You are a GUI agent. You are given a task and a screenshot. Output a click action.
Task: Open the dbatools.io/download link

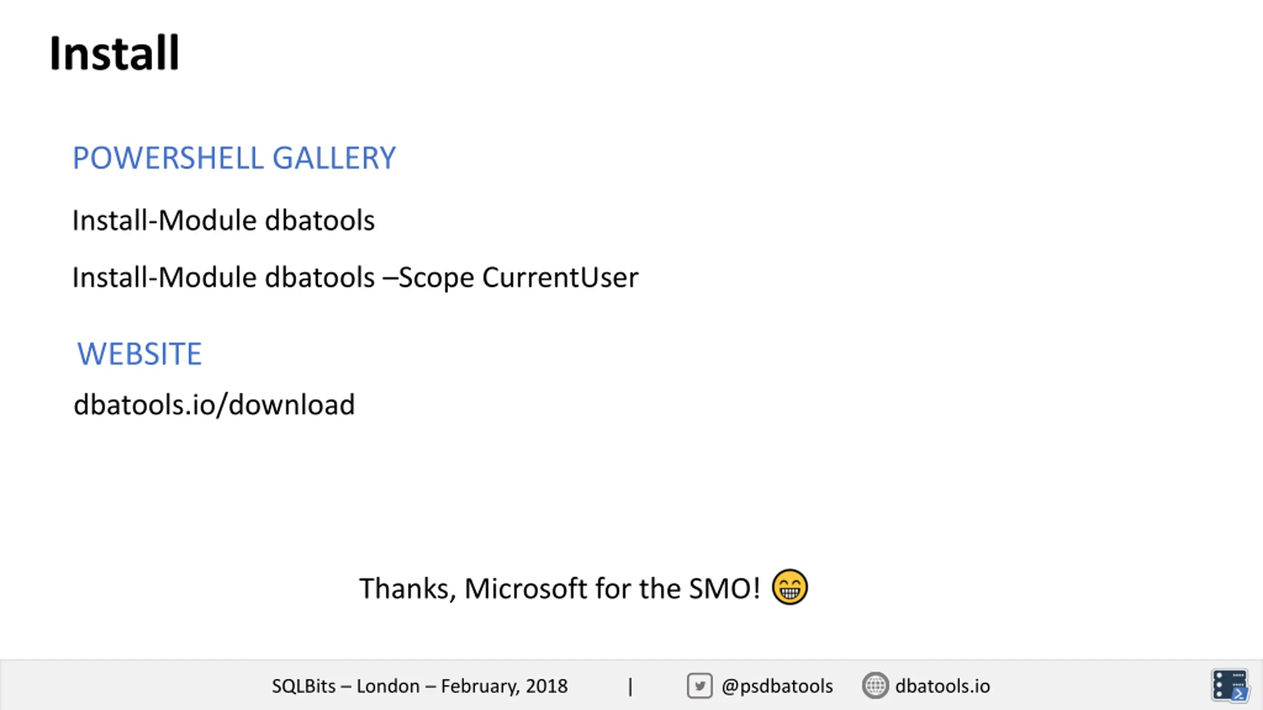[214, 405]
